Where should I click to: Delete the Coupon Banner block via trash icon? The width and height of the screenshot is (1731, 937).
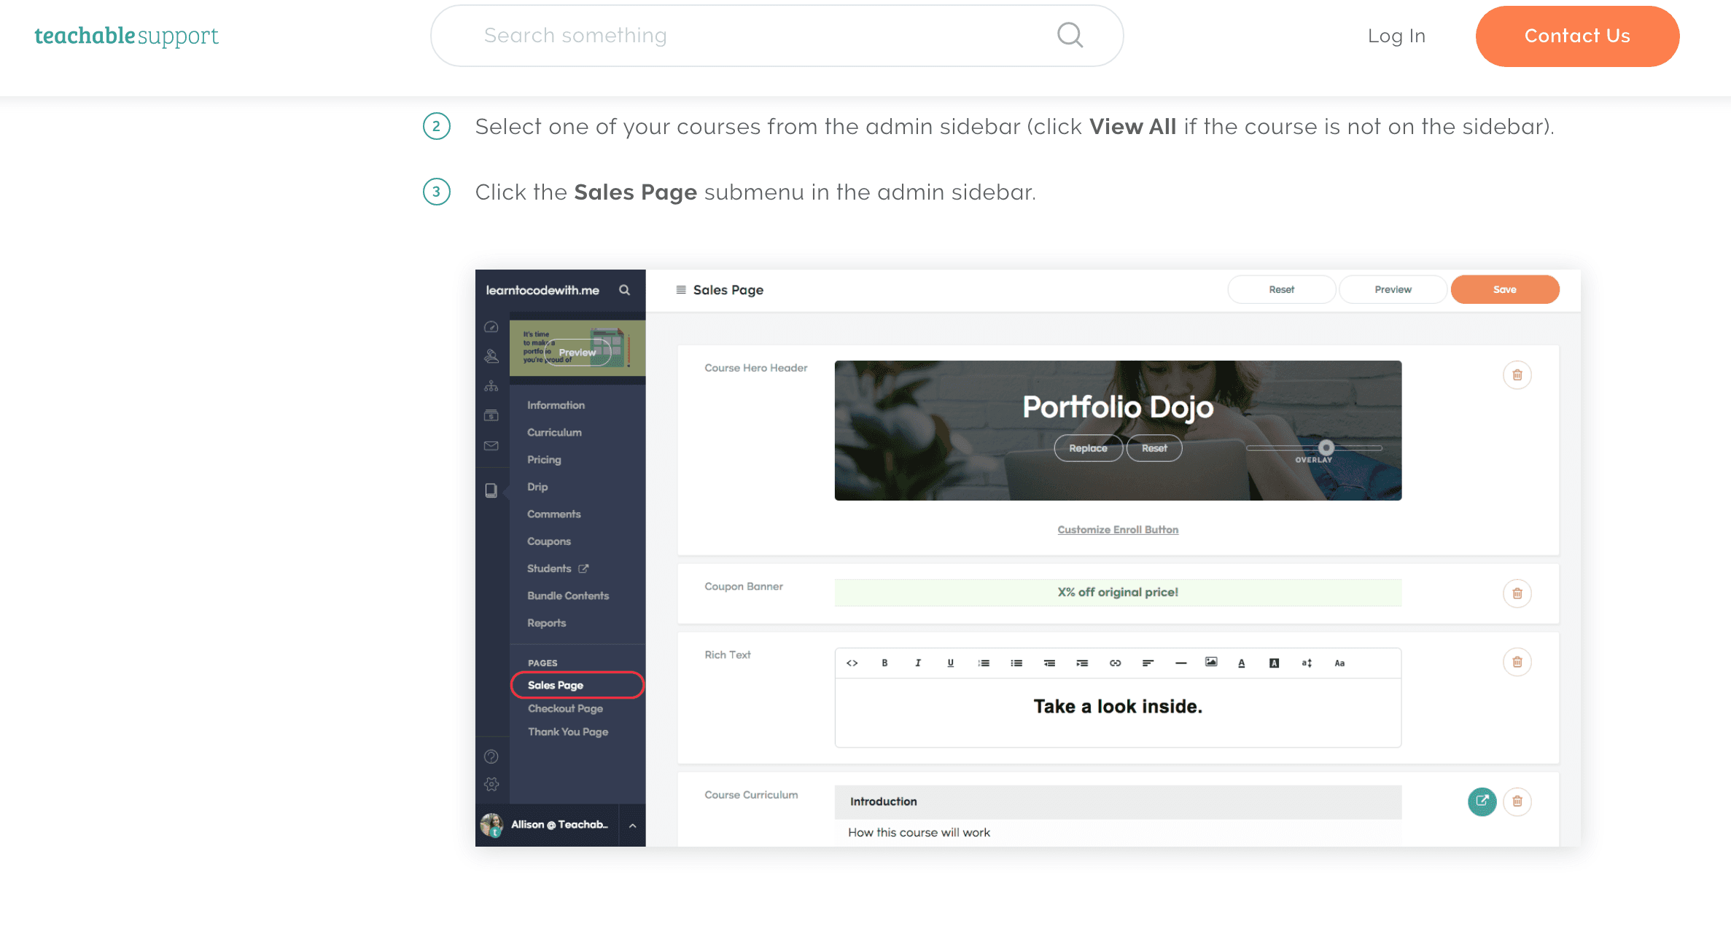coord(1517,593)
